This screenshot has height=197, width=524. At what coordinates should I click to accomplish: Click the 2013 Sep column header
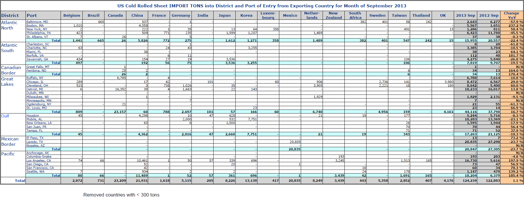(465, 16)
